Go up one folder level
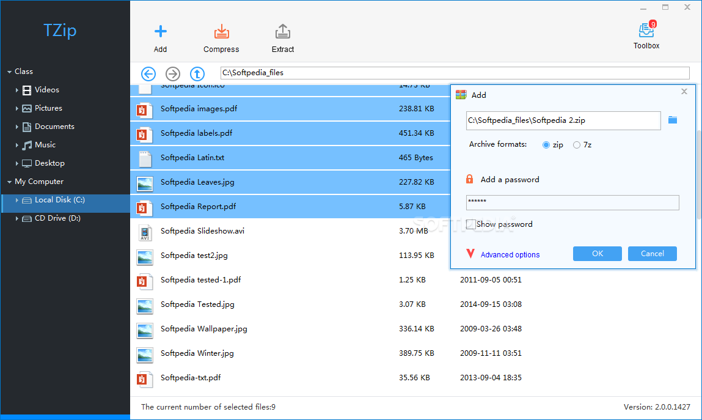 [x=197, y=73]
